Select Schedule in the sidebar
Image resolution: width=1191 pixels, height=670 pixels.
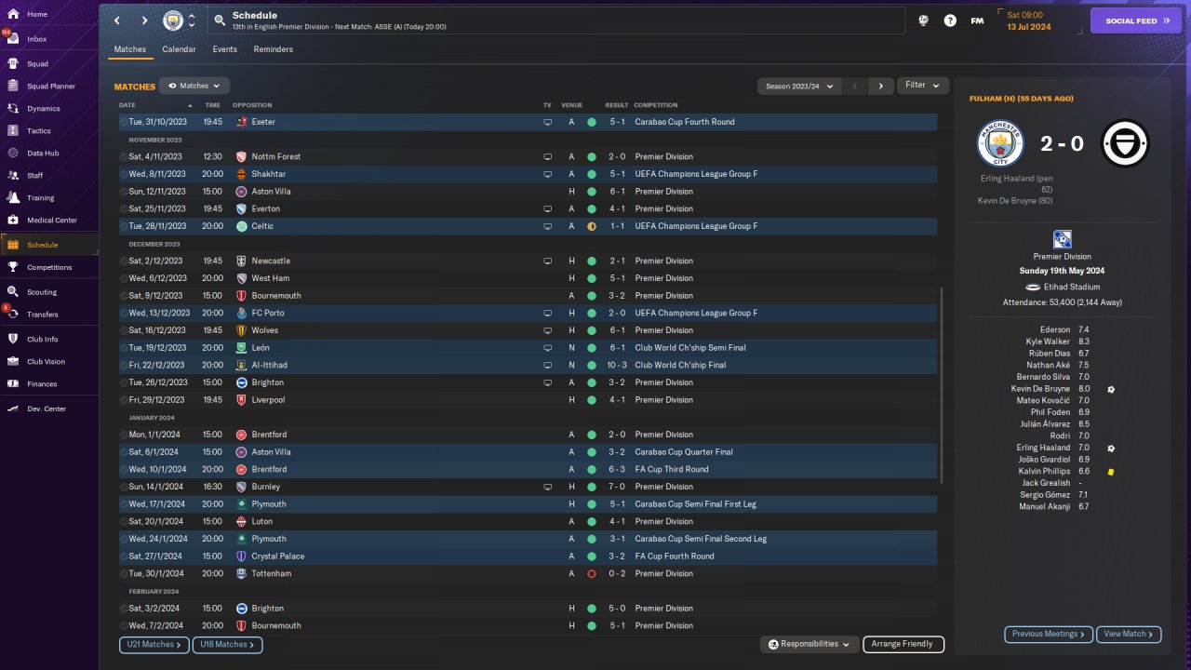(48, 245)
